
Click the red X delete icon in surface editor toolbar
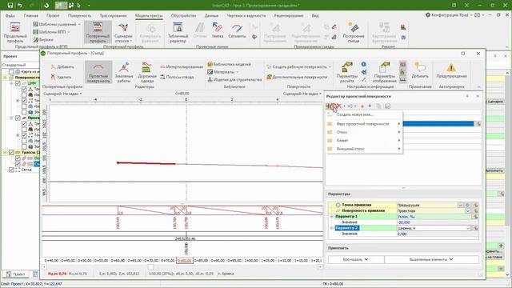tap(339, 106)
